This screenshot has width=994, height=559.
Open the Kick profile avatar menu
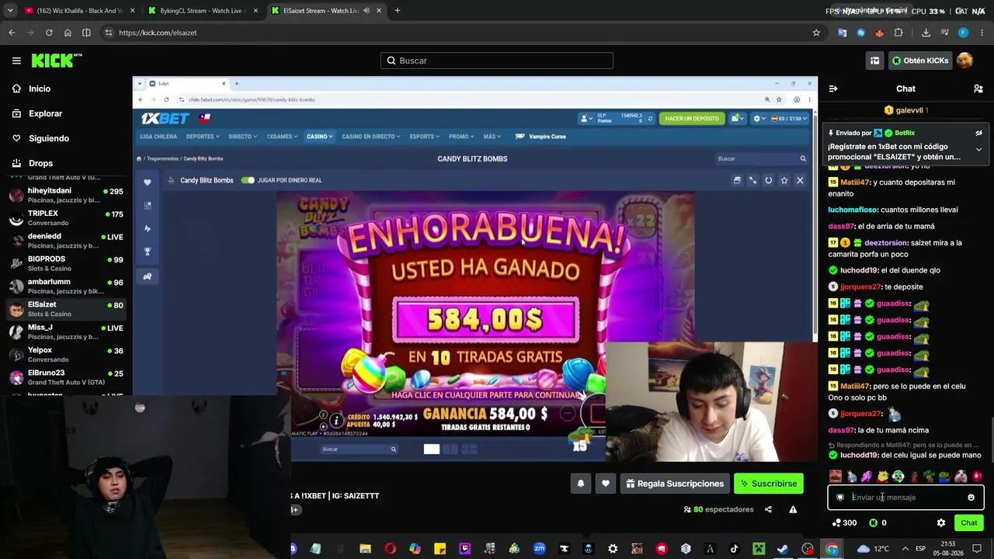[964, 61]
